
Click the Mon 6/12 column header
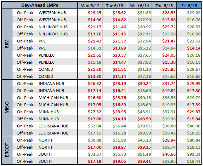[90, 6]
